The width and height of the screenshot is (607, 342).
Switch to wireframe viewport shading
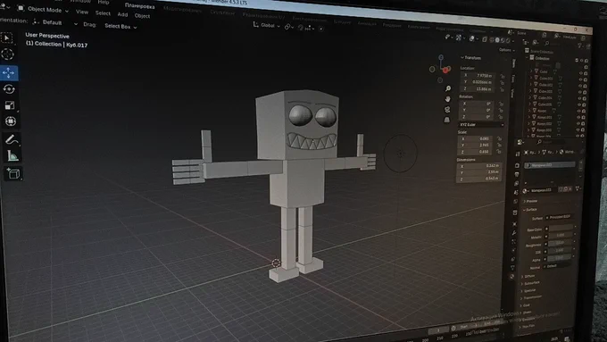coord(492,39)
